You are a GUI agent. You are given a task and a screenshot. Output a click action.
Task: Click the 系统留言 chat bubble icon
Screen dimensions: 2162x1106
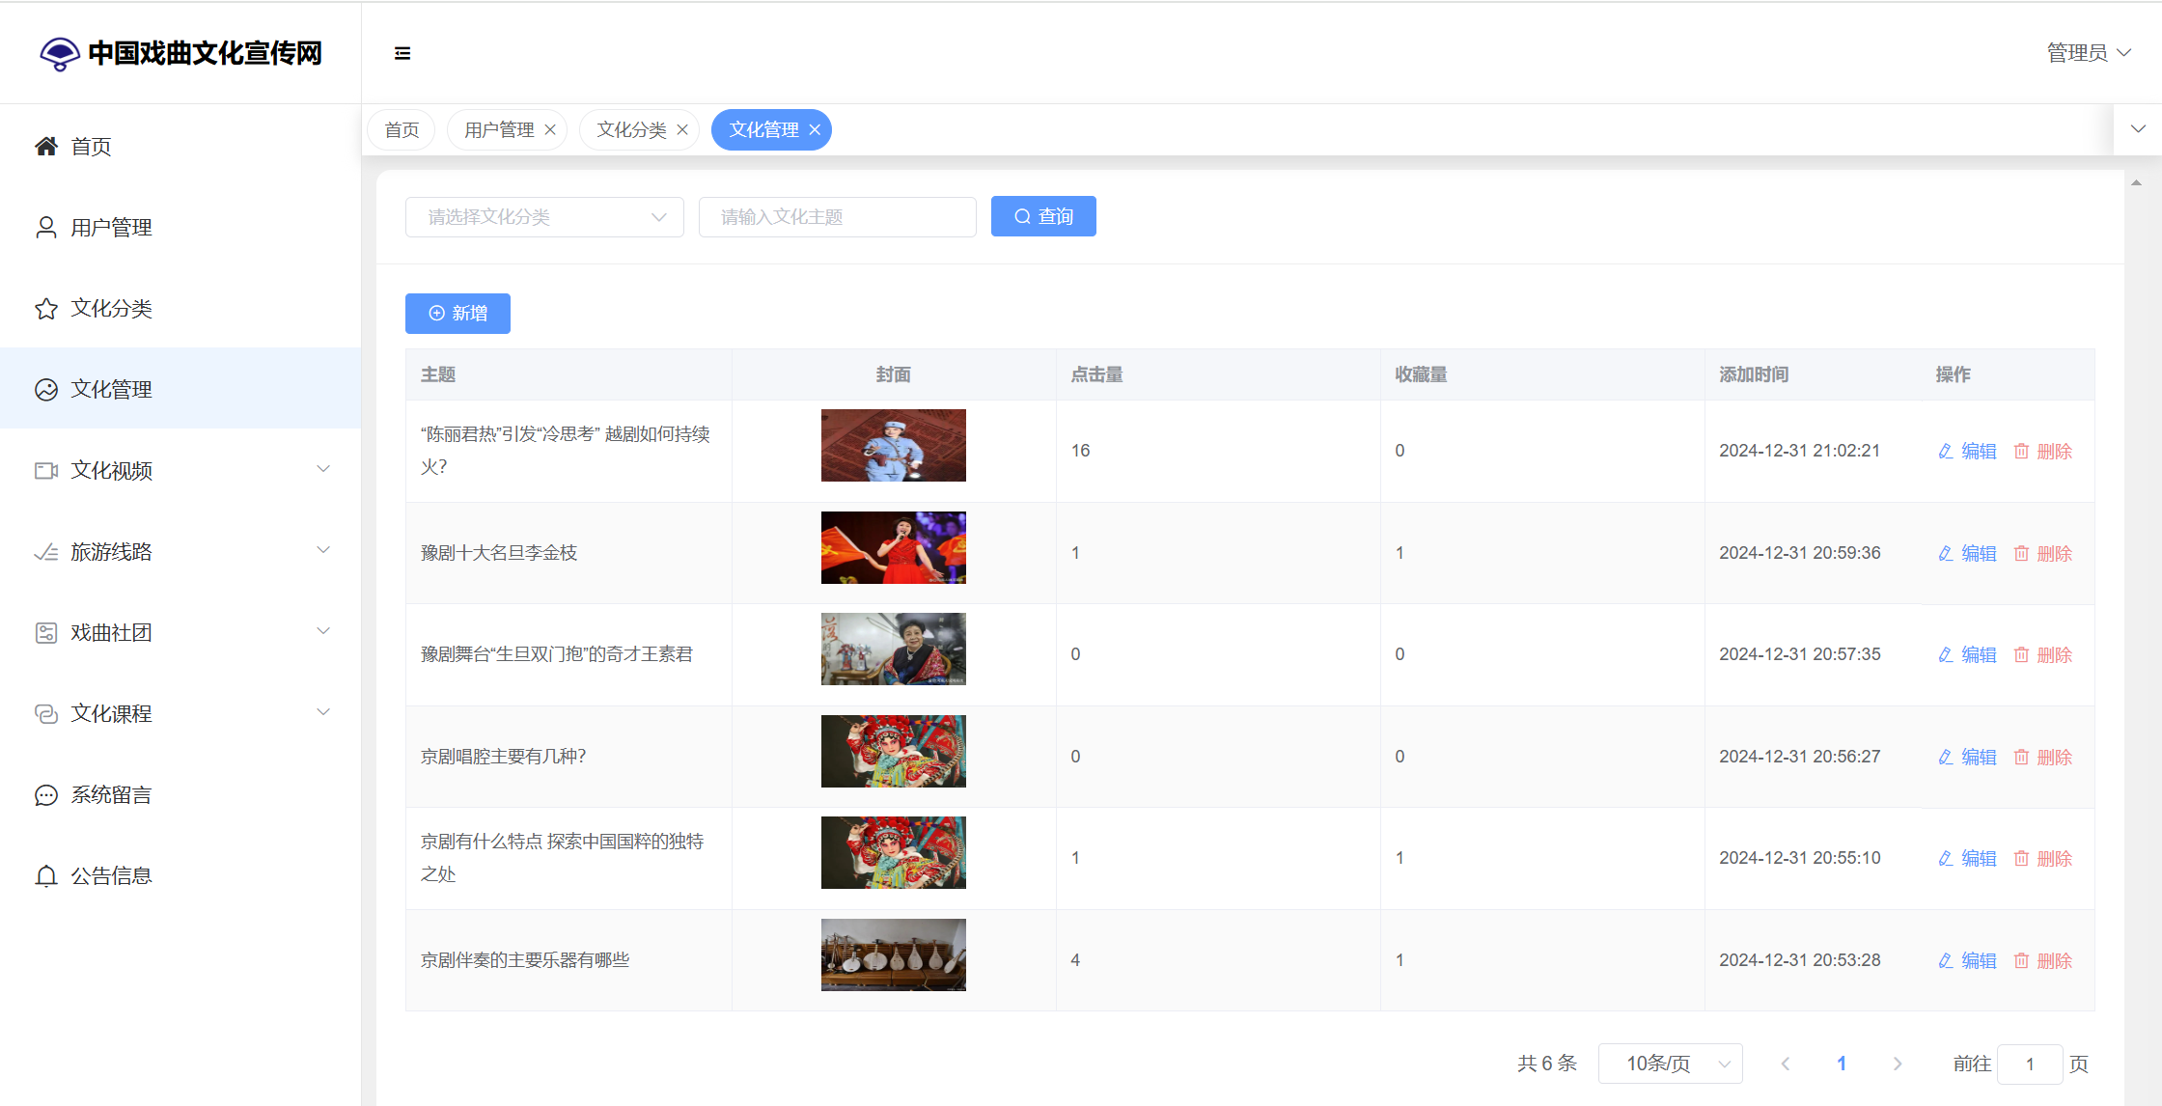tap(46, 795)
